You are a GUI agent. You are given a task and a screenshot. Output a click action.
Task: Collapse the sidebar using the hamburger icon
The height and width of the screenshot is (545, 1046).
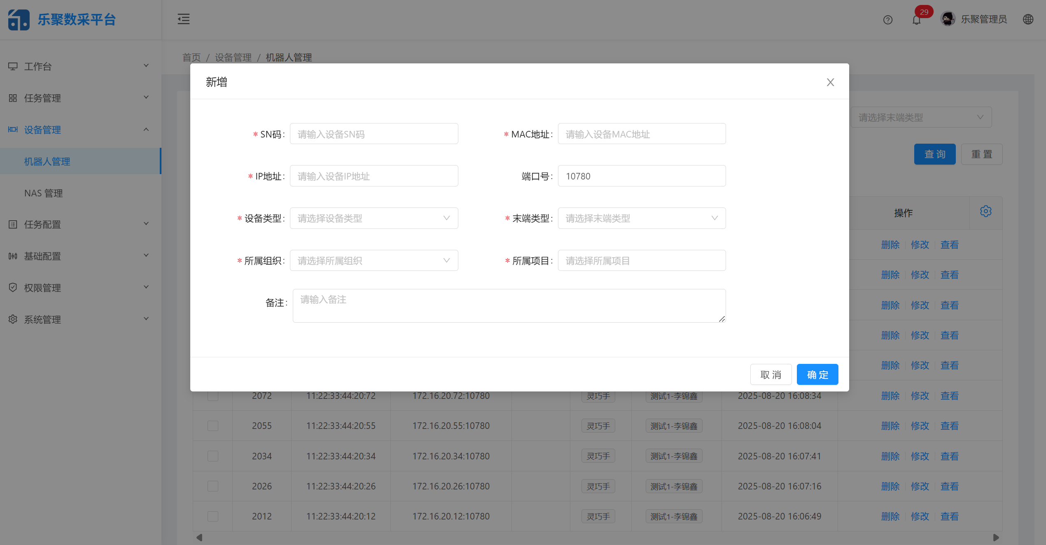184,19
